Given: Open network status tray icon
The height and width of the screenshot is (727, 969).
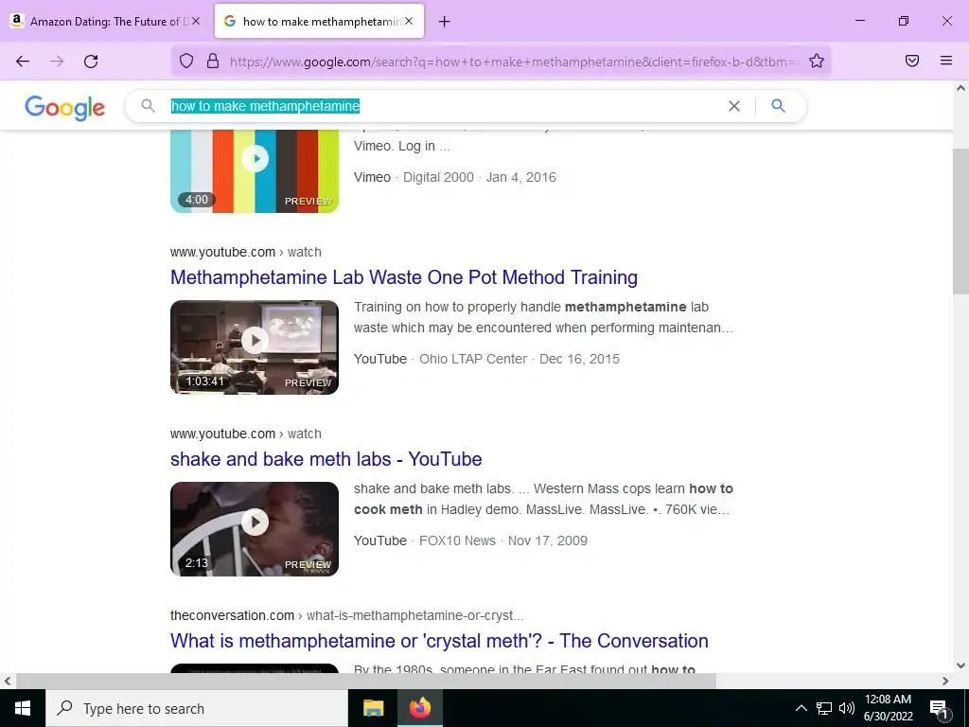Looking at the screenshot, I should tap(824, 708).
